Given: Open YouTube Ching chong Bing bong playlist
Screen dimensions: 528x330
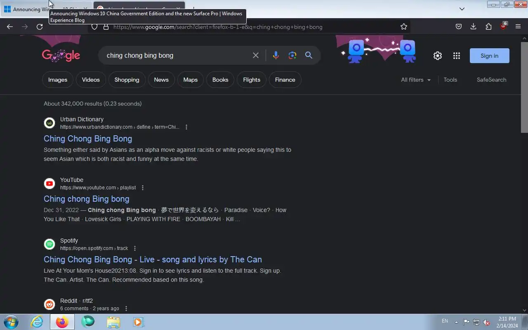Looking at the screenshot, I should pyautogui.click(x=87, y=199).
